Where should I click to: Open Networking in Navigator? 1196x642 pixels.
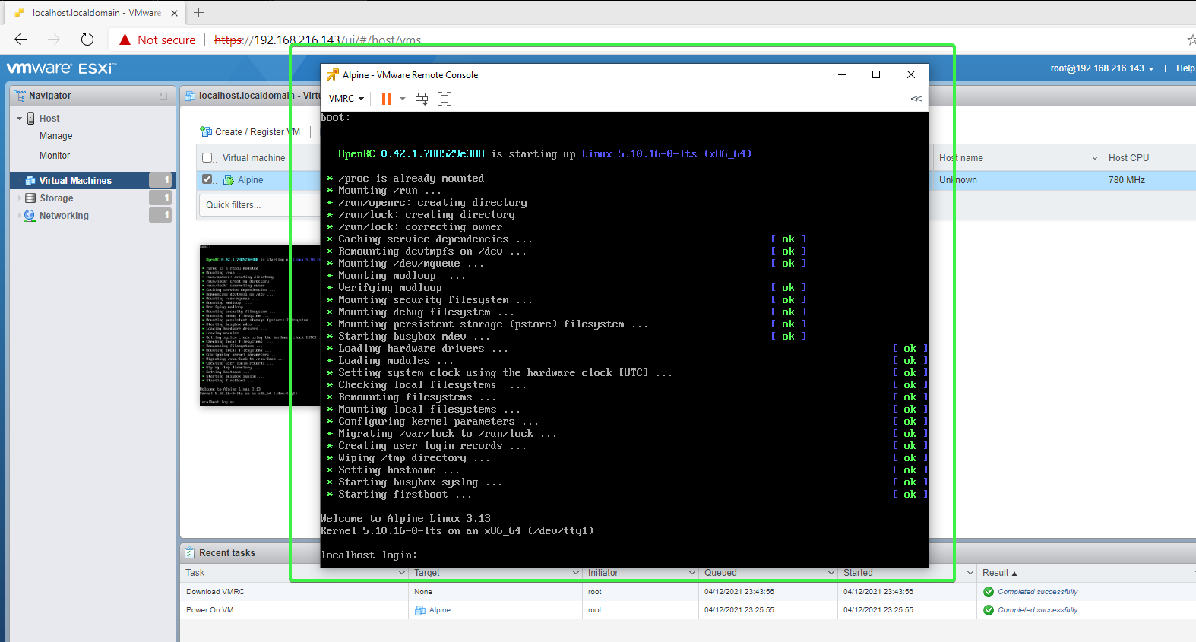64,216
